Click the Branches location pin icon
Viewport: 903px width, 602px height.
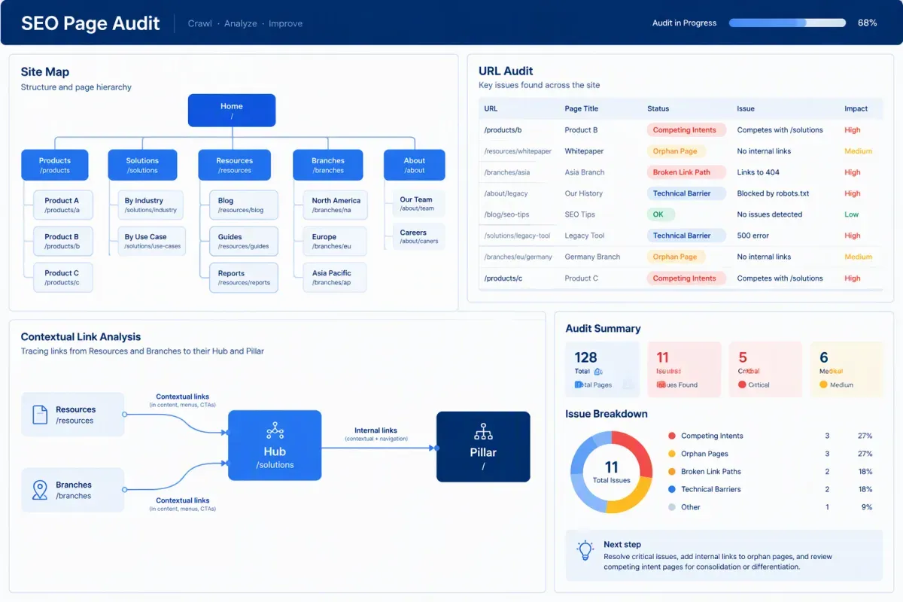point(40,491)
